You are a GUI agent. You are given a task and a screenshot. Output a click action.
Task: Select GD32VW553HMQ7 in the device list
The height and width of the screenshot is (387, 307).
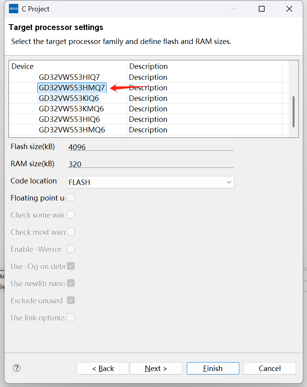pyautogui.click(x=72, y=88)
